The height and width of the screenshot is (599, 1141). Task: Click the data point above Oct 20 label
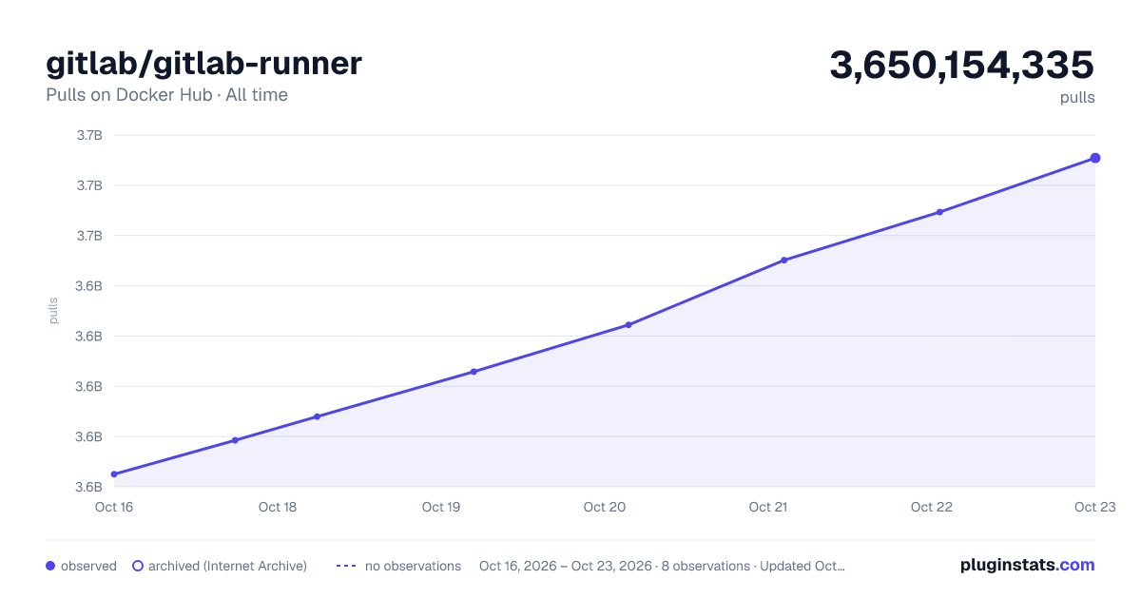(629, 325)
